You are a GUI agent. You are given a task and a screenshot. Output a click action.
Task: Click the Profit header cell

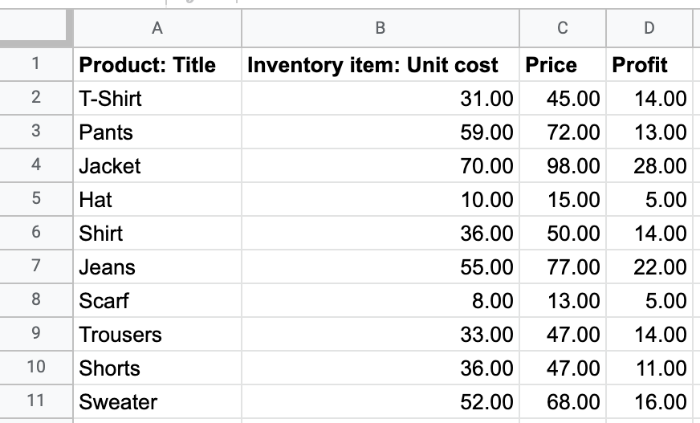click(649, 65)
